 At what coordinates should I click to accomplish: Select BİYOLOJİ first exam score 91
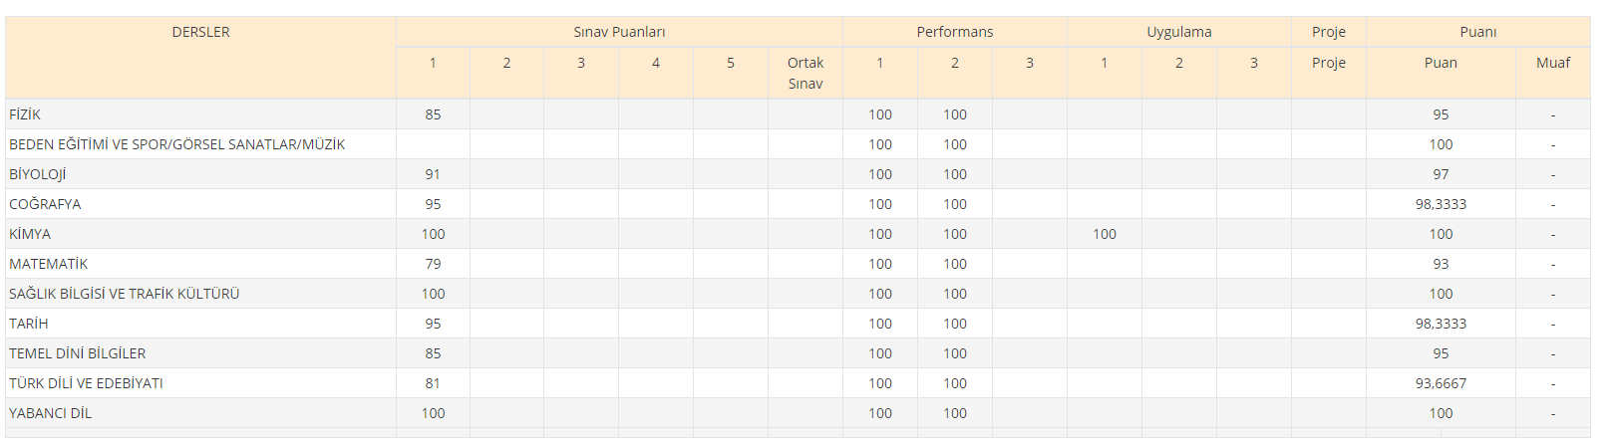tap(433, 174)
